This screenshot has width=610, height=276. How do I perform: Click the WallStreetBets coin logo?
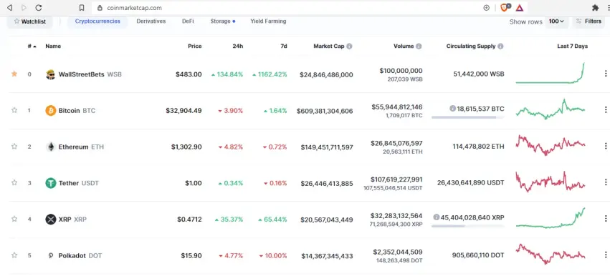(x=51, y=74)
